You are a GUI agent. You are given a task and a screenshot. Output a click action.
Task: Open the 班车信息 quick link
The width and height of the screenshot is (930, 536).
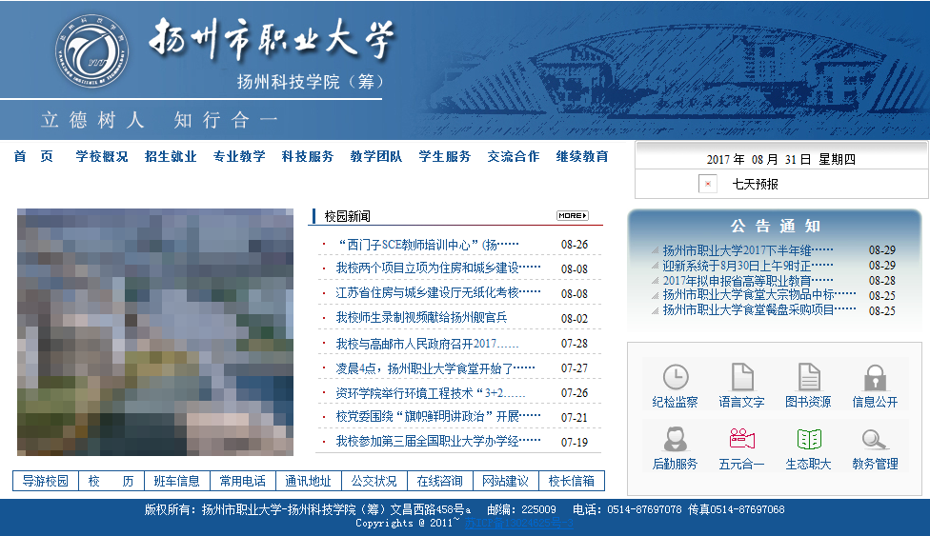(x=177, y=481)
